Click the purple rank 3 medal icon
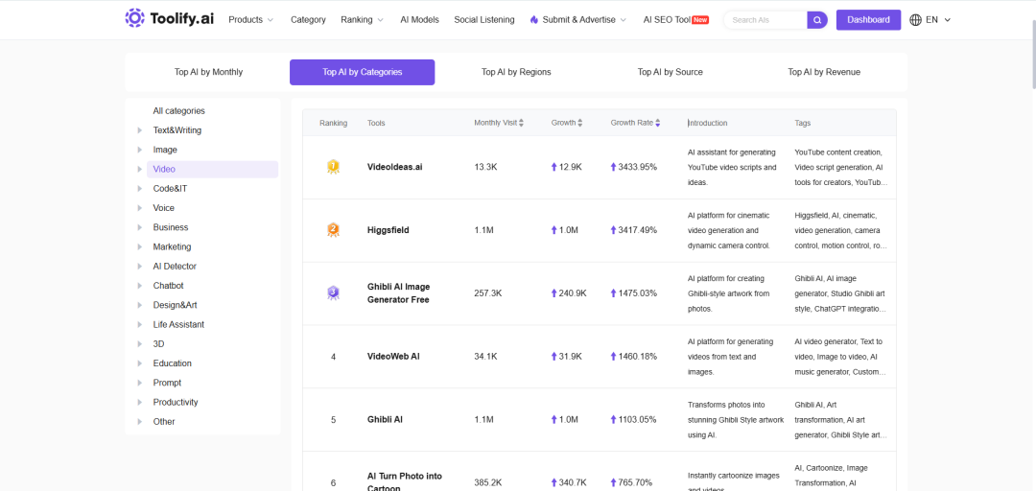The width and height of the screenshot is (1036, 491). (333, 292)
